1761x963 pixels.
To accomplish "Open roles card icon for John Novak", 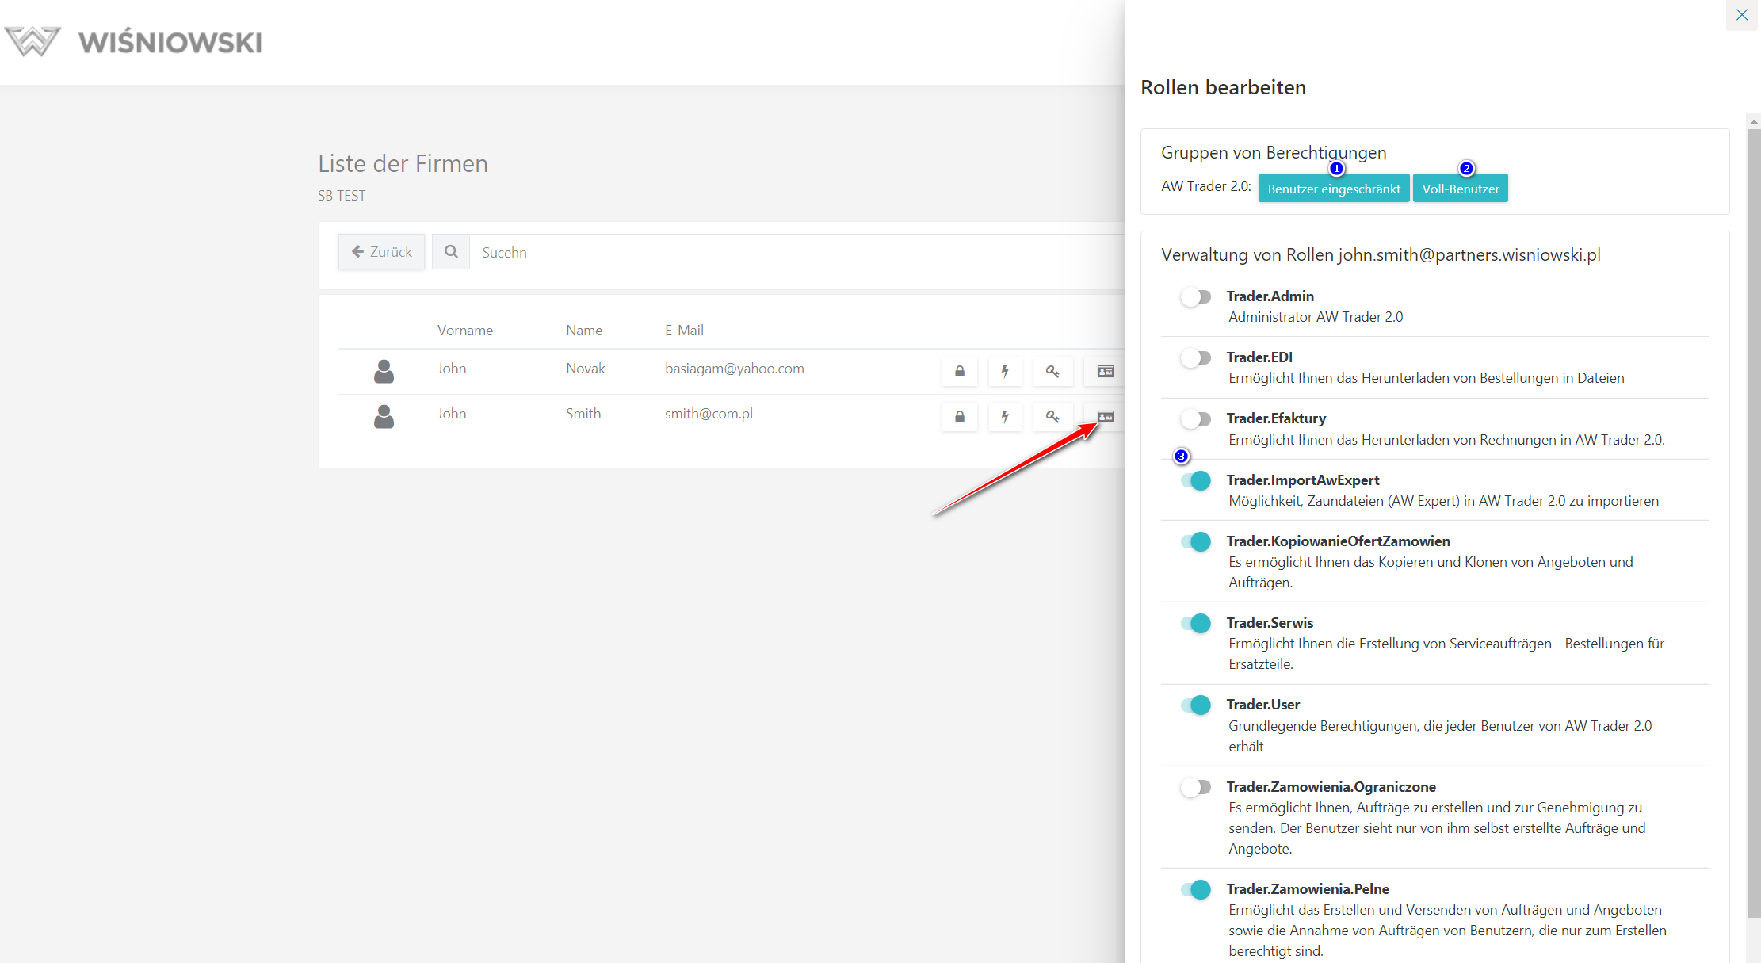I will coord(1105,371).
